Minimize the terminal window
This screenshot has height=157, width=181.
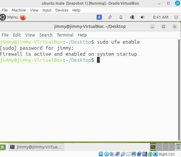(x=152, y=27)
